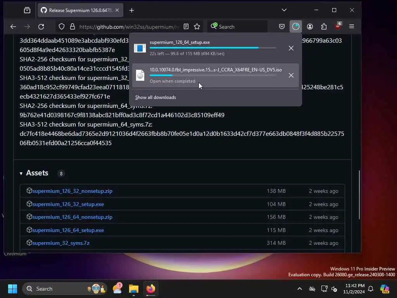Open the notifications bell icon

point(371,289)
